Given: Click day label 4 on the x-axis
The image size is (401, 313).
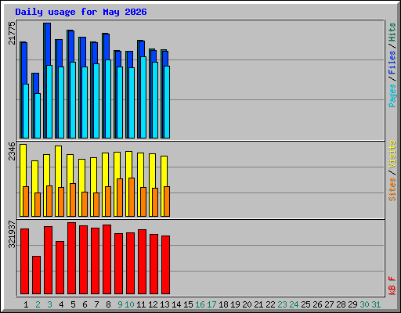Looking at the screenshot, I should pyautogui.click(x=61, y=304).
